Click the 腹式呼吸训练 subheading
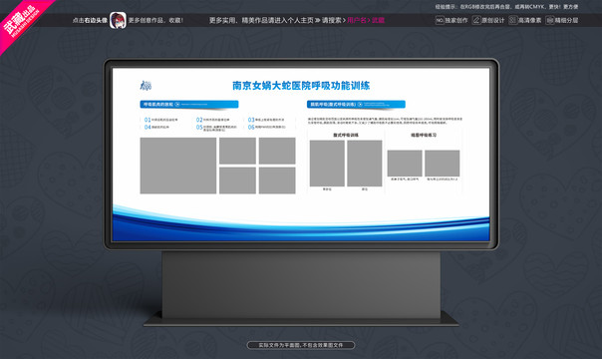The width and height of the screenshot is (602, 359). (346, 136)
